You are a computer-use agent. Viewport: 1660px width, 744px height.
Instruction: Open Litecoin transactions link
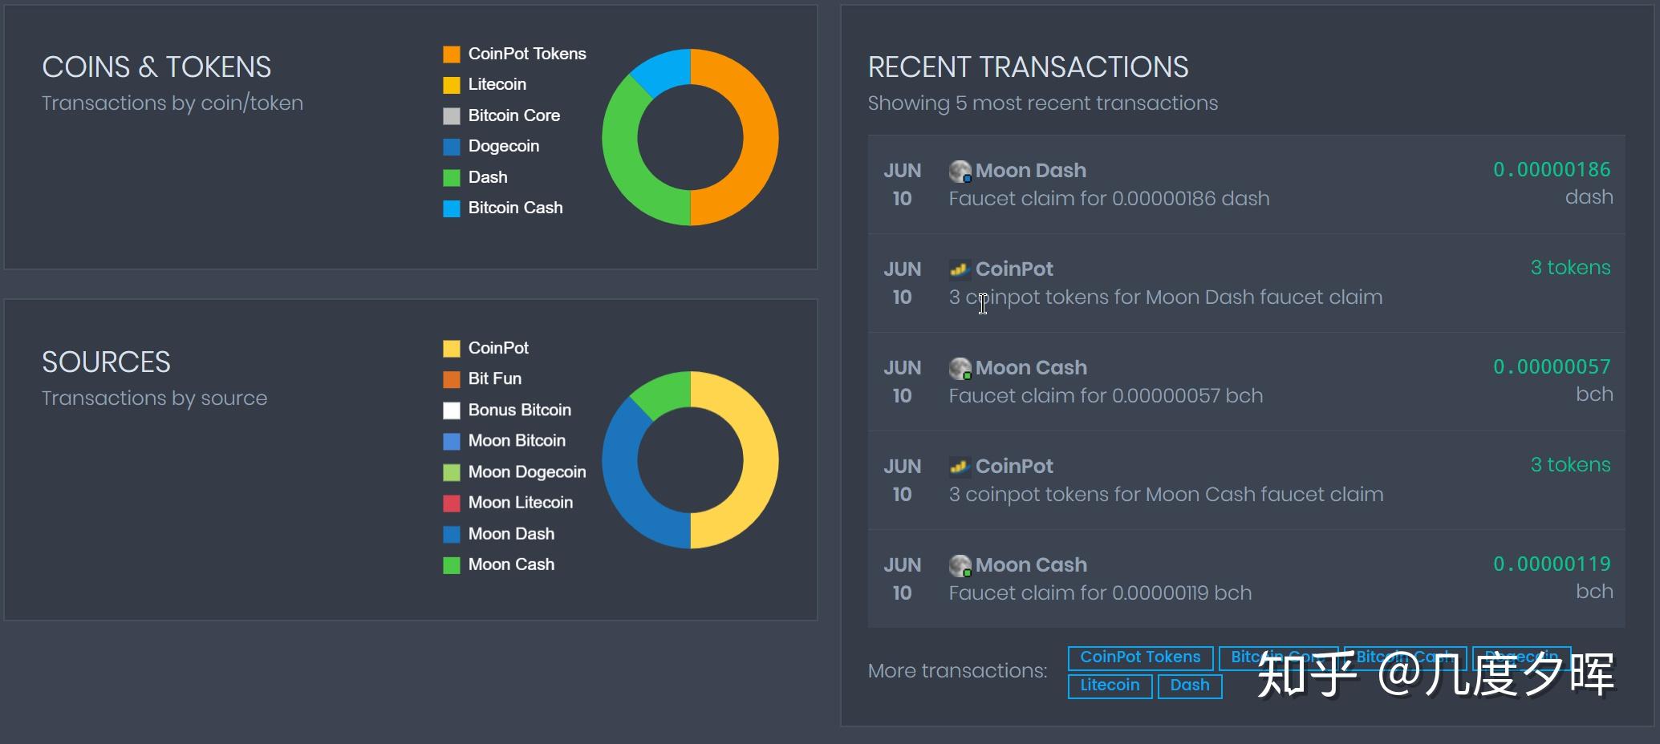[x=1110, y=686]
